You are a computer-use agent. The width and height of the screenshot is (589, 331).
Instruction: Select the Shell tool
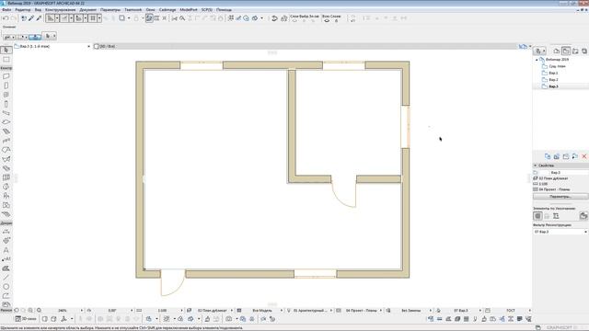[x=6, y=159]
